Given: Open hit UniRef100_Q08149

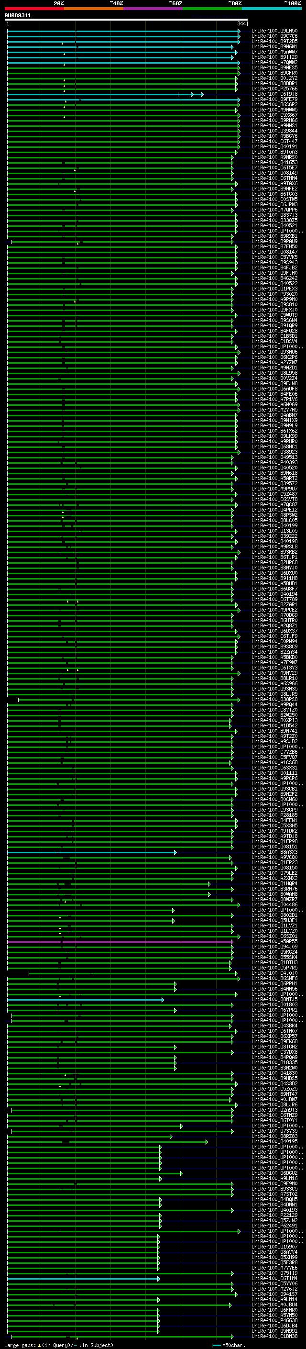Looking at the screenshot, I should (x=274, y=173).
